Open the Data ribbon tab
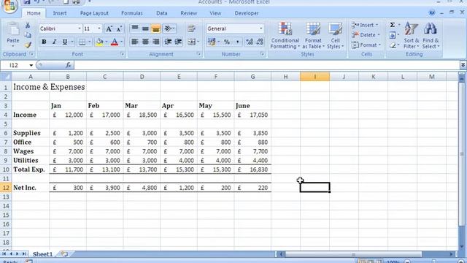 point(162,13)
